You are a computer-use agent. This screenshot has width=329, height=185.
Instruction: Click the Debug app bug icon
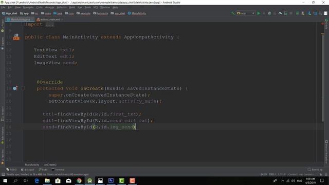pyautogui.click(x=269, y=13)
